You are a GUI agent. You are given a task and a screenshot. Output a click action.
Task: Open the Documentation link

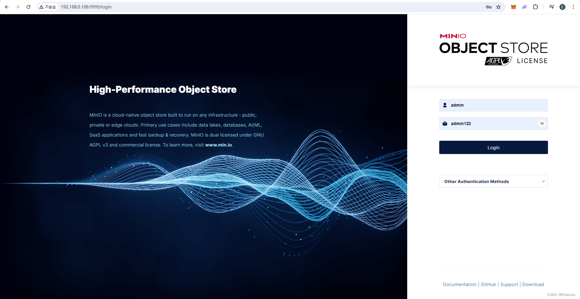pyautogui.click(x=460, y=285)
